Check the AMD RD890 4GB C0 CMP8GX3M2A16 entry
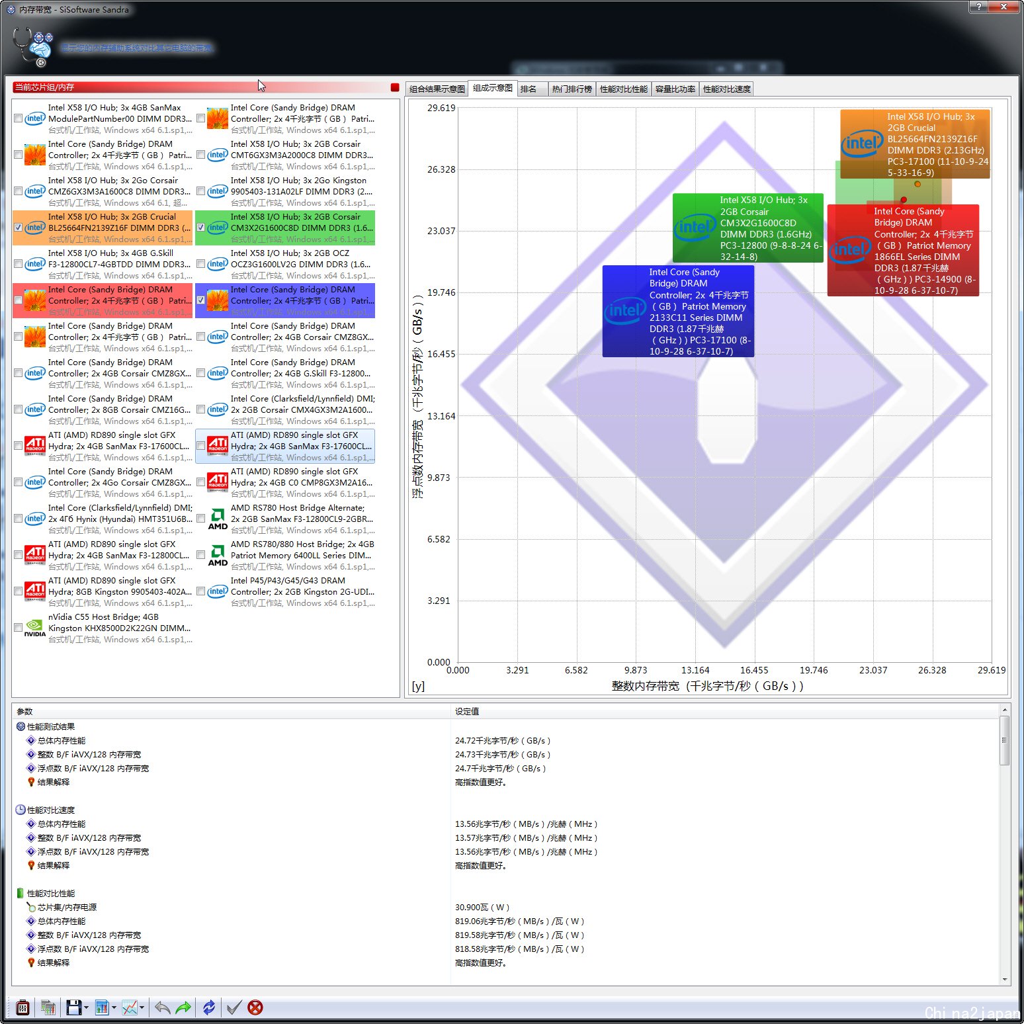The width and height of the screenshot is (1024, 1024). [x=201, y=482]
